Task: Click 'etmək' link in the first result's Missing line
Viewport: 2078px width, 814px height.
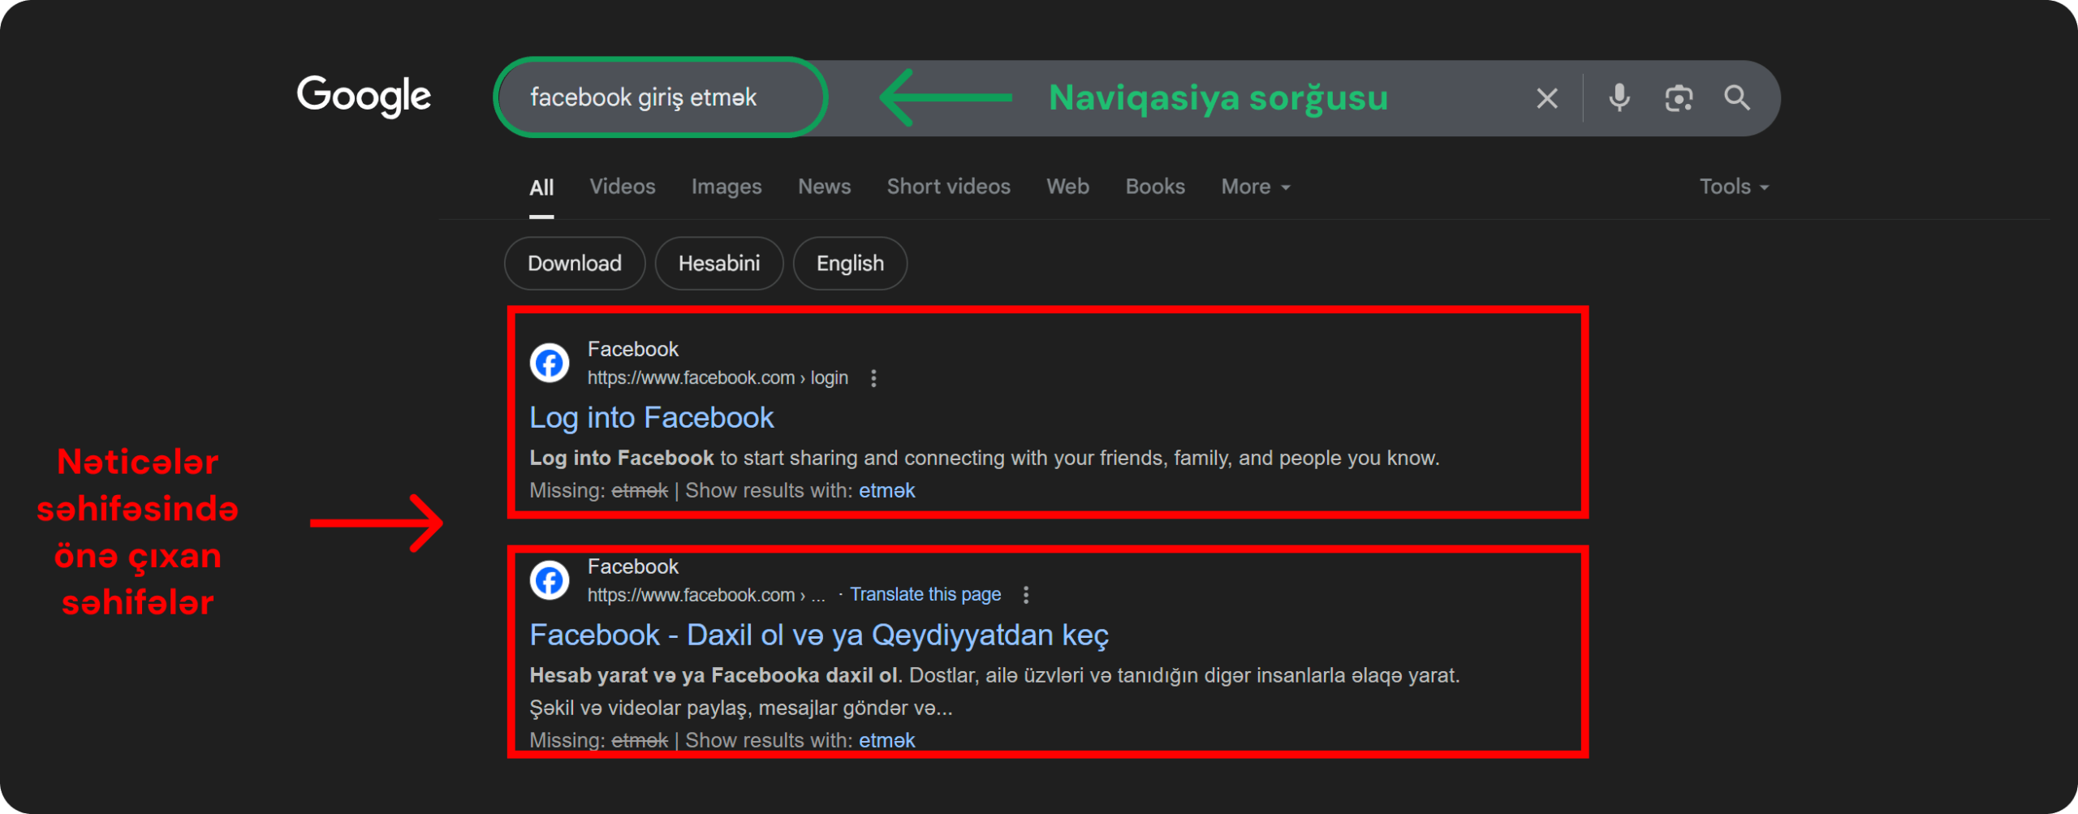Action: pyautogui.click(x=886, y=491)
